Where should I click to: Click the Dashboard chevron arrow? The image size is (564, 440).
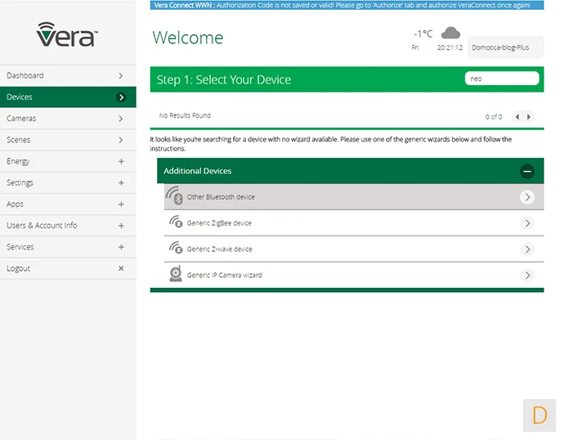coord(121,75)
